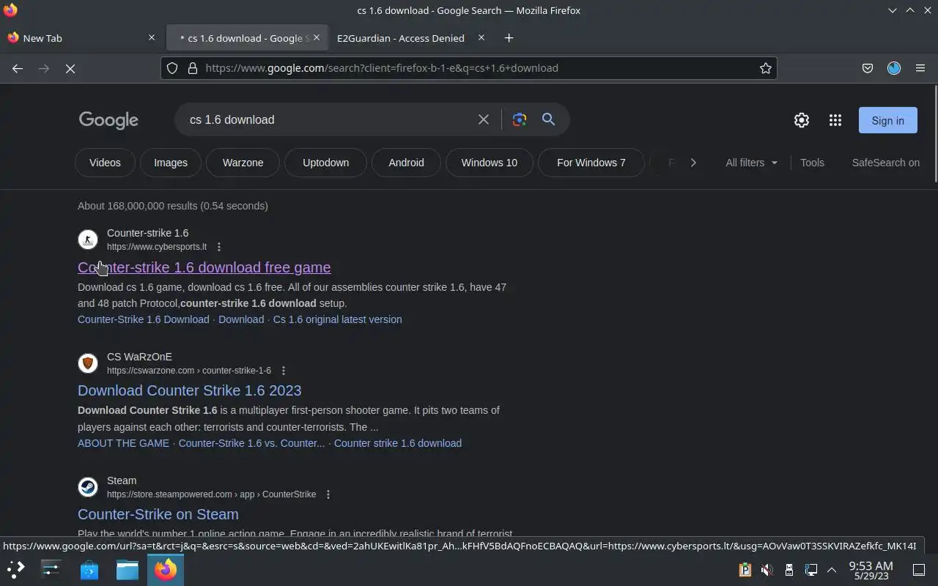Apply the Android filter chip
The height and width of the screenshot is (586, 938).
pyautogui.click(x=407, y=163)
